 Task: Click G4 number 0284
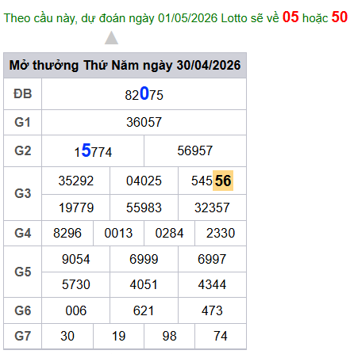[x=169, y=233]
